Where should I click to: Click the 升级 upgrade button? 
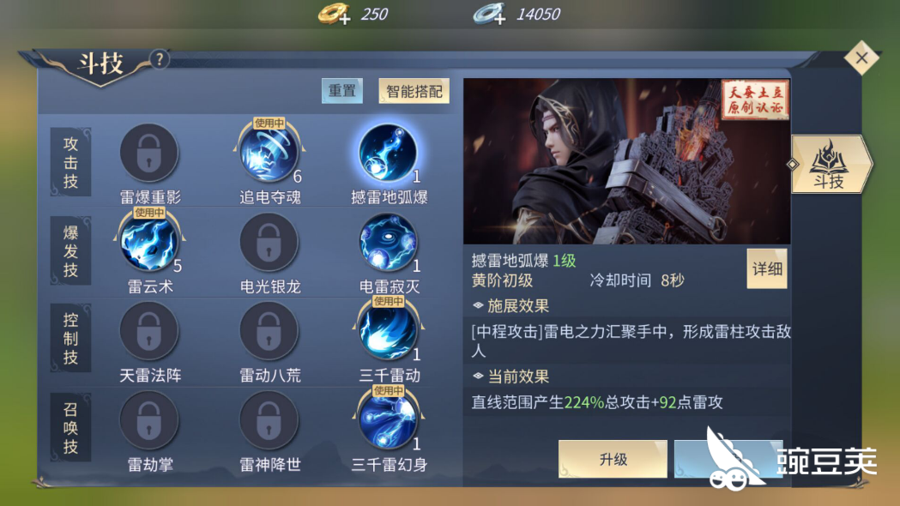[613, 459]
